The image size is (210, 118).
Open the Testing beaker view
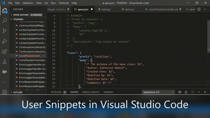click(5, 62)
